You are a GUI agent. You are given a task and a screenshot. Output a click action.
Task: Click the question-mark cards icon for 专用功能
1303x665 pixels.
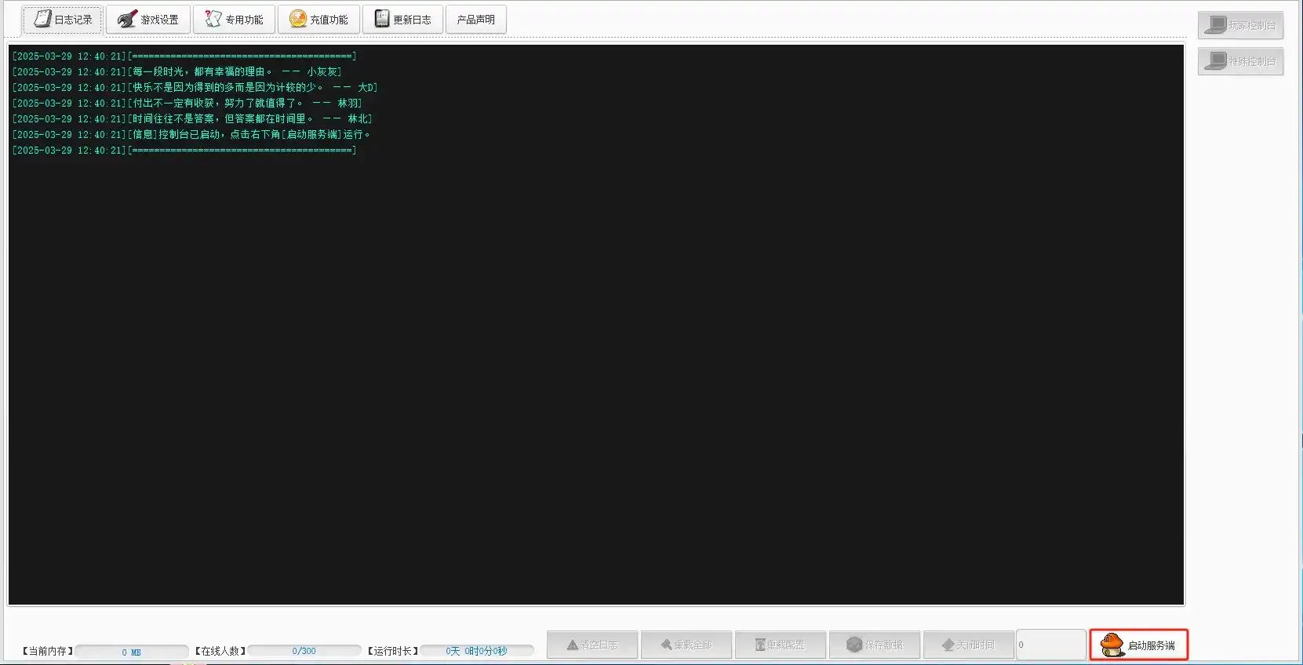213,19
